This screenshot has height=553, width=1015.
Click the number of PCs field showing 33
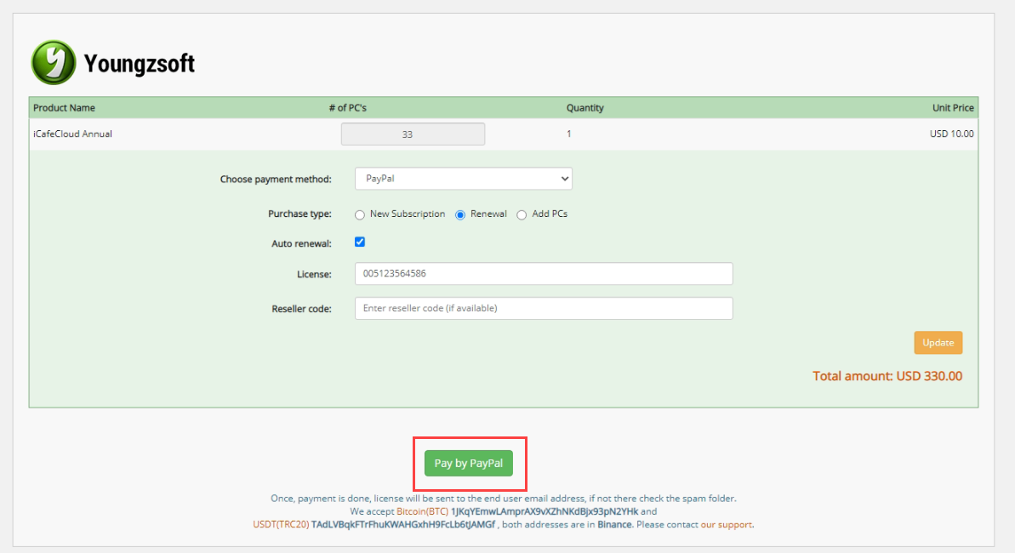413,134
